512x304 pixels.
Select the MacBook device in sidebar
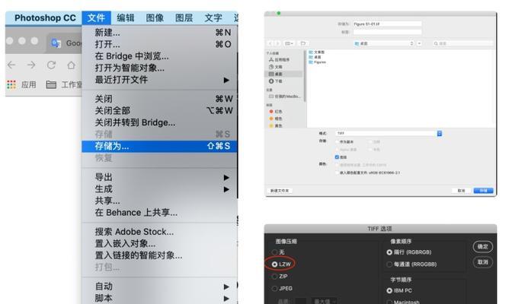284,97
